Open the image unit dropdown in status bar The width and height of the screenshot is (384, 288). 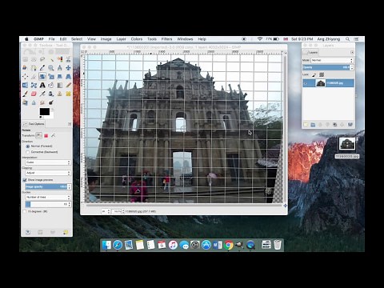(105, 211)
